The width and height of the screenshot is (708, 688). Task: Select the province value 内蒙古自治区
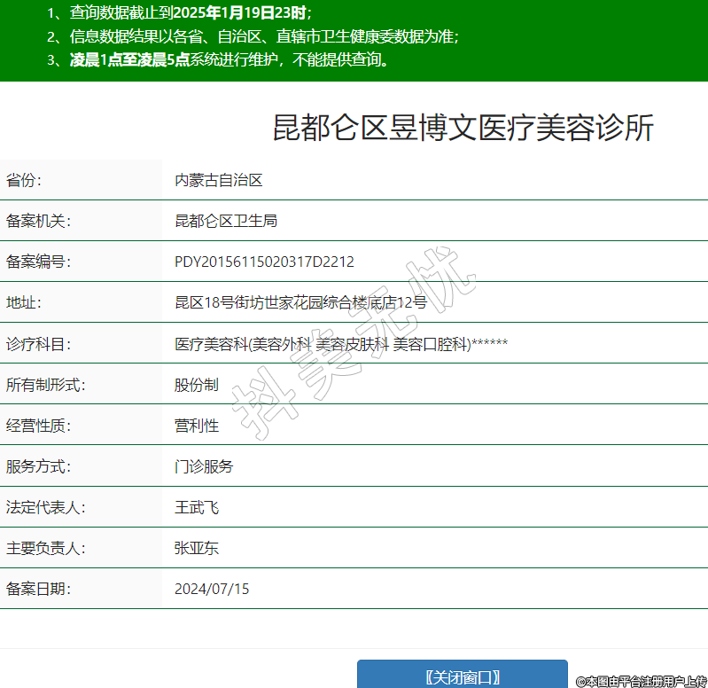point(219,180)
